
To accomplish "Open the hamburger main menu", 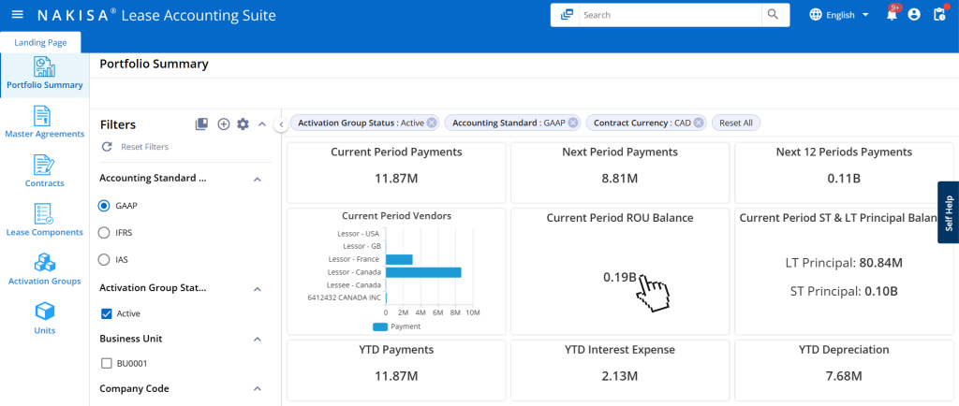I will (18, 15).
